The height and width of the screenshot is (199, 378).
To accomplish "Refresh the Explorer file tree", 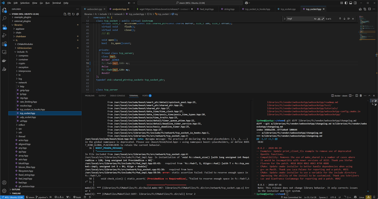I will pyautogui.click(x=73, y=14).
